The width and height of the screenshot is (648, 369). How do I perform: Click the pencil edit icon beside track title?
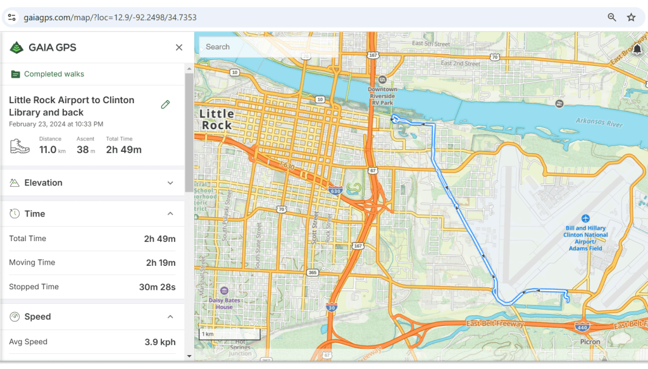[x=166, y=104]
